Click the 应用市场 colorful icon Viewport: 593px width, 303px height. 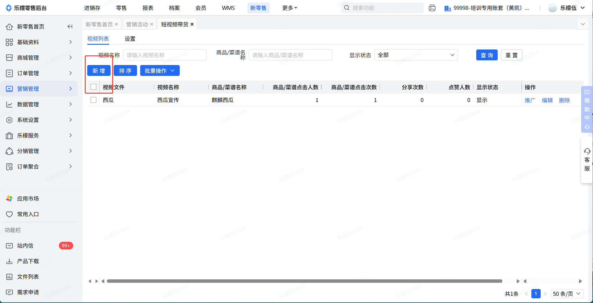(x=9, y=198)
